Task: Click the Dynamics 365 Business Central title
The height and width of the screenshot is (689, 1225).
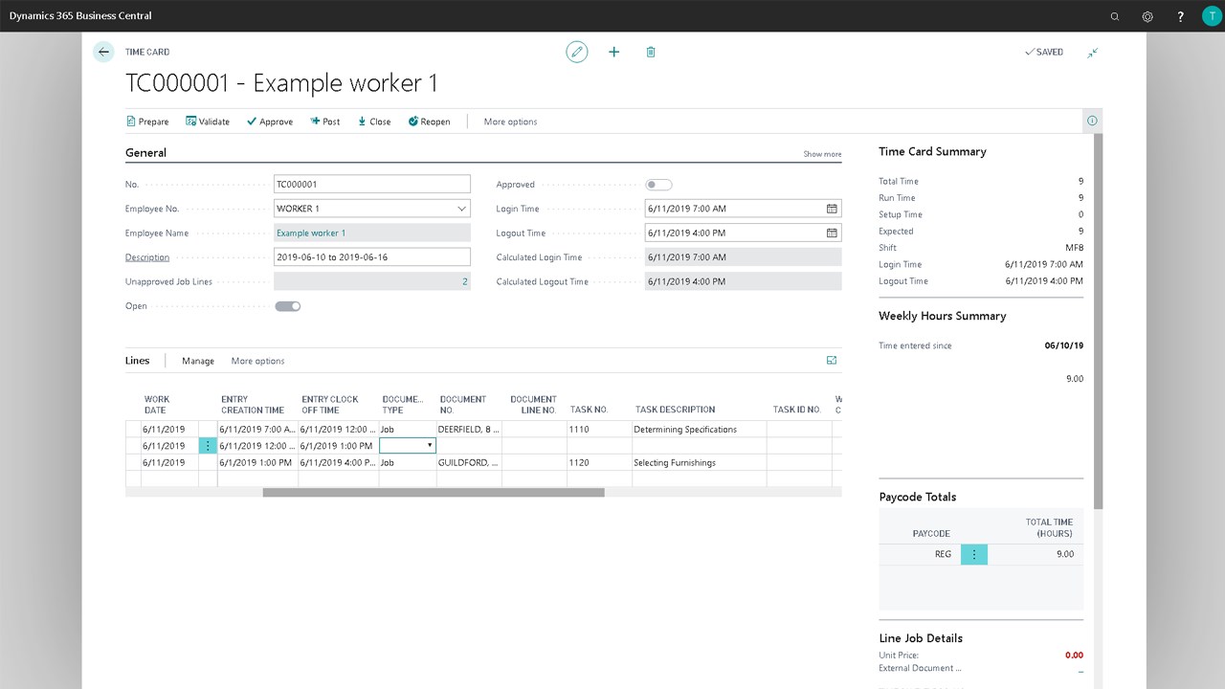Action: (80, 16)
